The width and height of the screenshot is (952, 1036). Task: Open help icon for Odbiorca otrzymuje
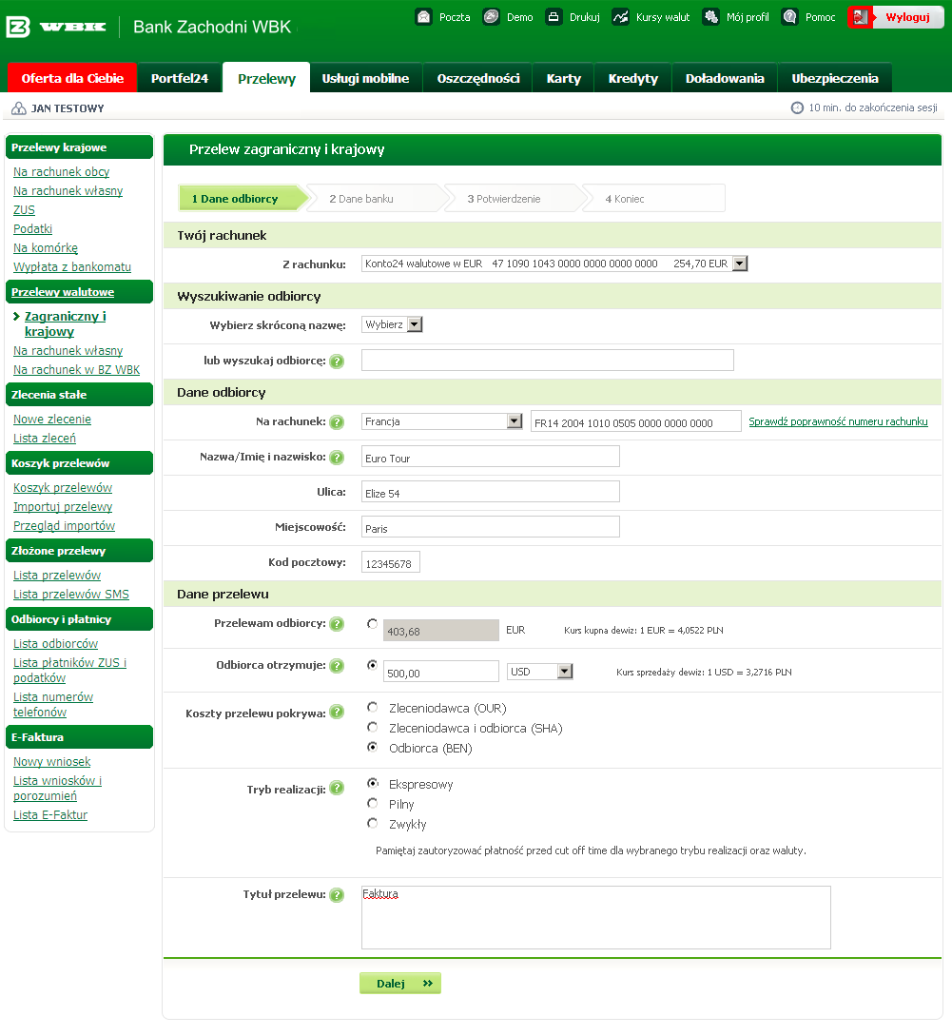click(337, 666)
